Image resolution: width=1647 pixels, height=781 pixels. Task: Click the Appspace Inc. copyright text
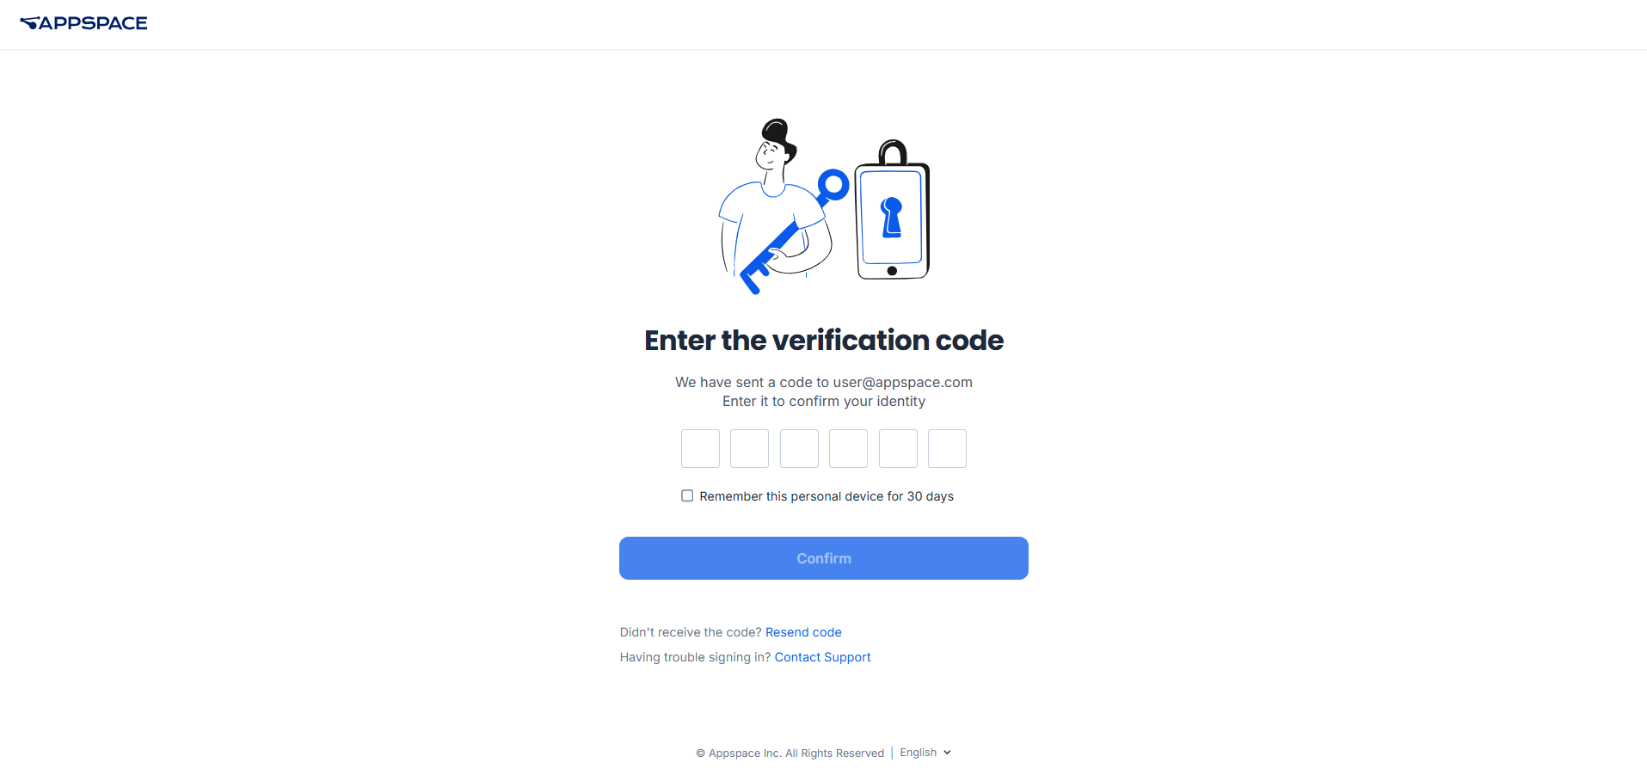(790, 753)
